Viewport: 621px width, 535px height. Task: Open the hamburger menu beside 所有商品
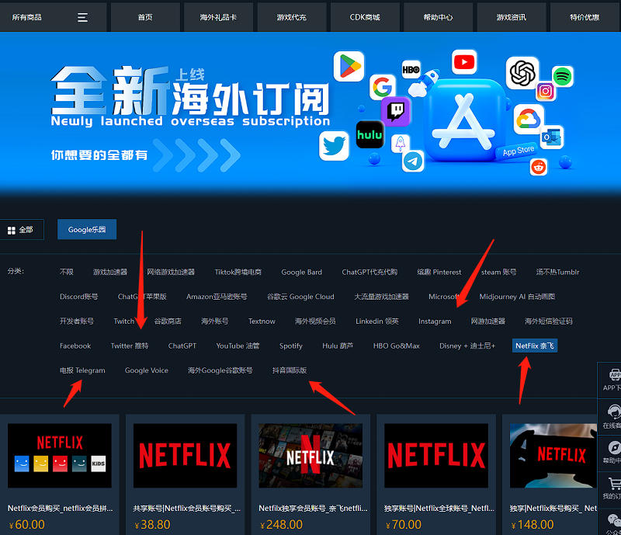click(82, 17)
